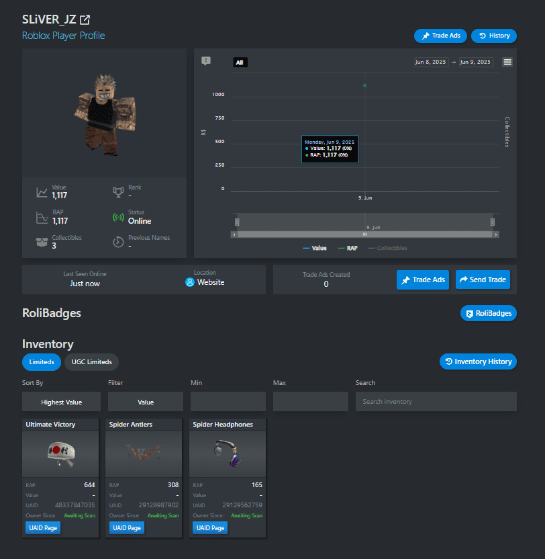The image size is (545, 559).
Task: Click the Website location avatar icon
Action: point(190,282)
